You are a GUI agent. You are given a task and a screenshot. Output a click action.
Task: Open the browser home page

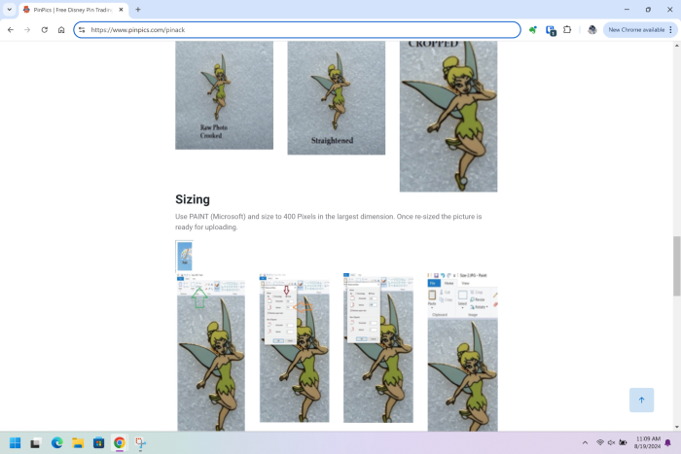[x=61, y=30]
